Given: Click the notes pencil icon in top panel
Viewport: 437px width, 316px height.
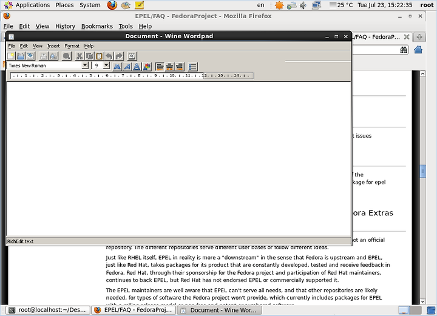Looking at the screenshot, I should click(139, 5).
